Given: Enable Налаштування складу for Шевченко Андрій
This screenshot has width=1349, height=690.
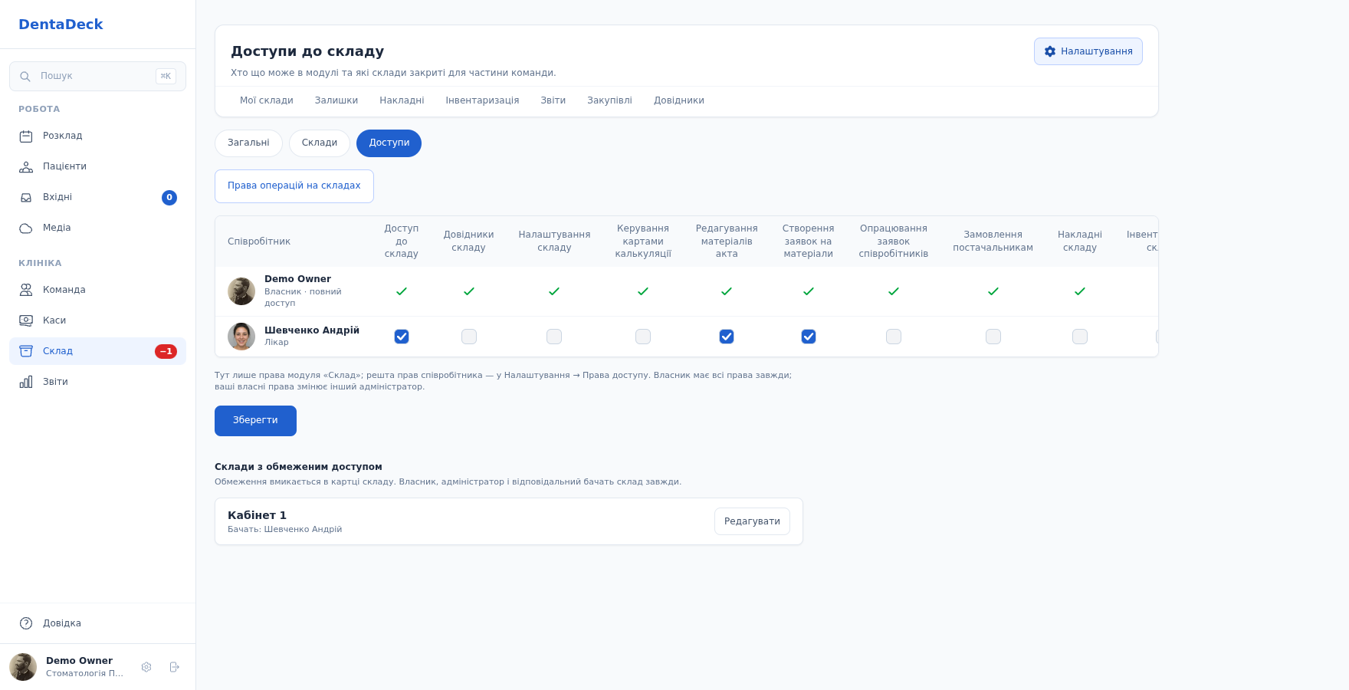Looking at the screenshot, I should tap(554, 337).
